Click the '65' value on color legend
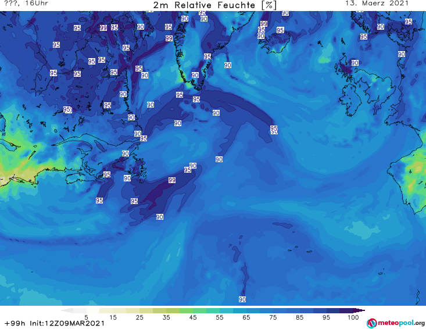This screenshot has width=426, height=329. (246, 317)
